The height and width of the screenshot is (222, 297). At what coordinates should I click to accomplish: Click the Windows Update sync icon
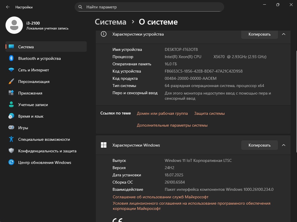point(11,162)
